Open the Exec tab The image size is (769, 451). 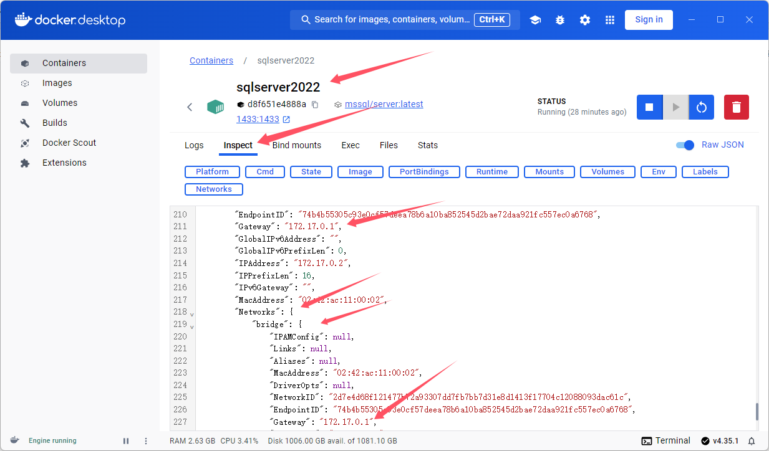pos(351,145)
